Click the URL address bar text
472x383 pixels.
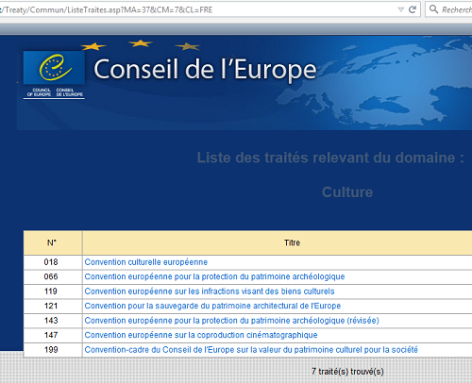tap(107, 9)
